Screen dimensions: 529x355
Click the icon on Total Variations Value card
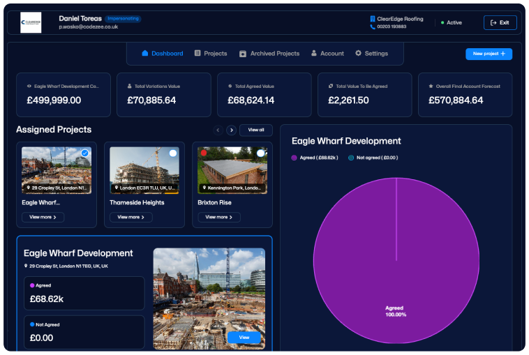click(130, 86)
